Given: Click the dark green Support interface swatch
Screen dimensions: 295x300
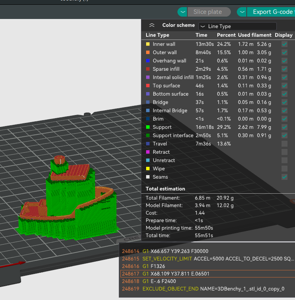Looking at the screenshot, I should [x=148, y=136].
